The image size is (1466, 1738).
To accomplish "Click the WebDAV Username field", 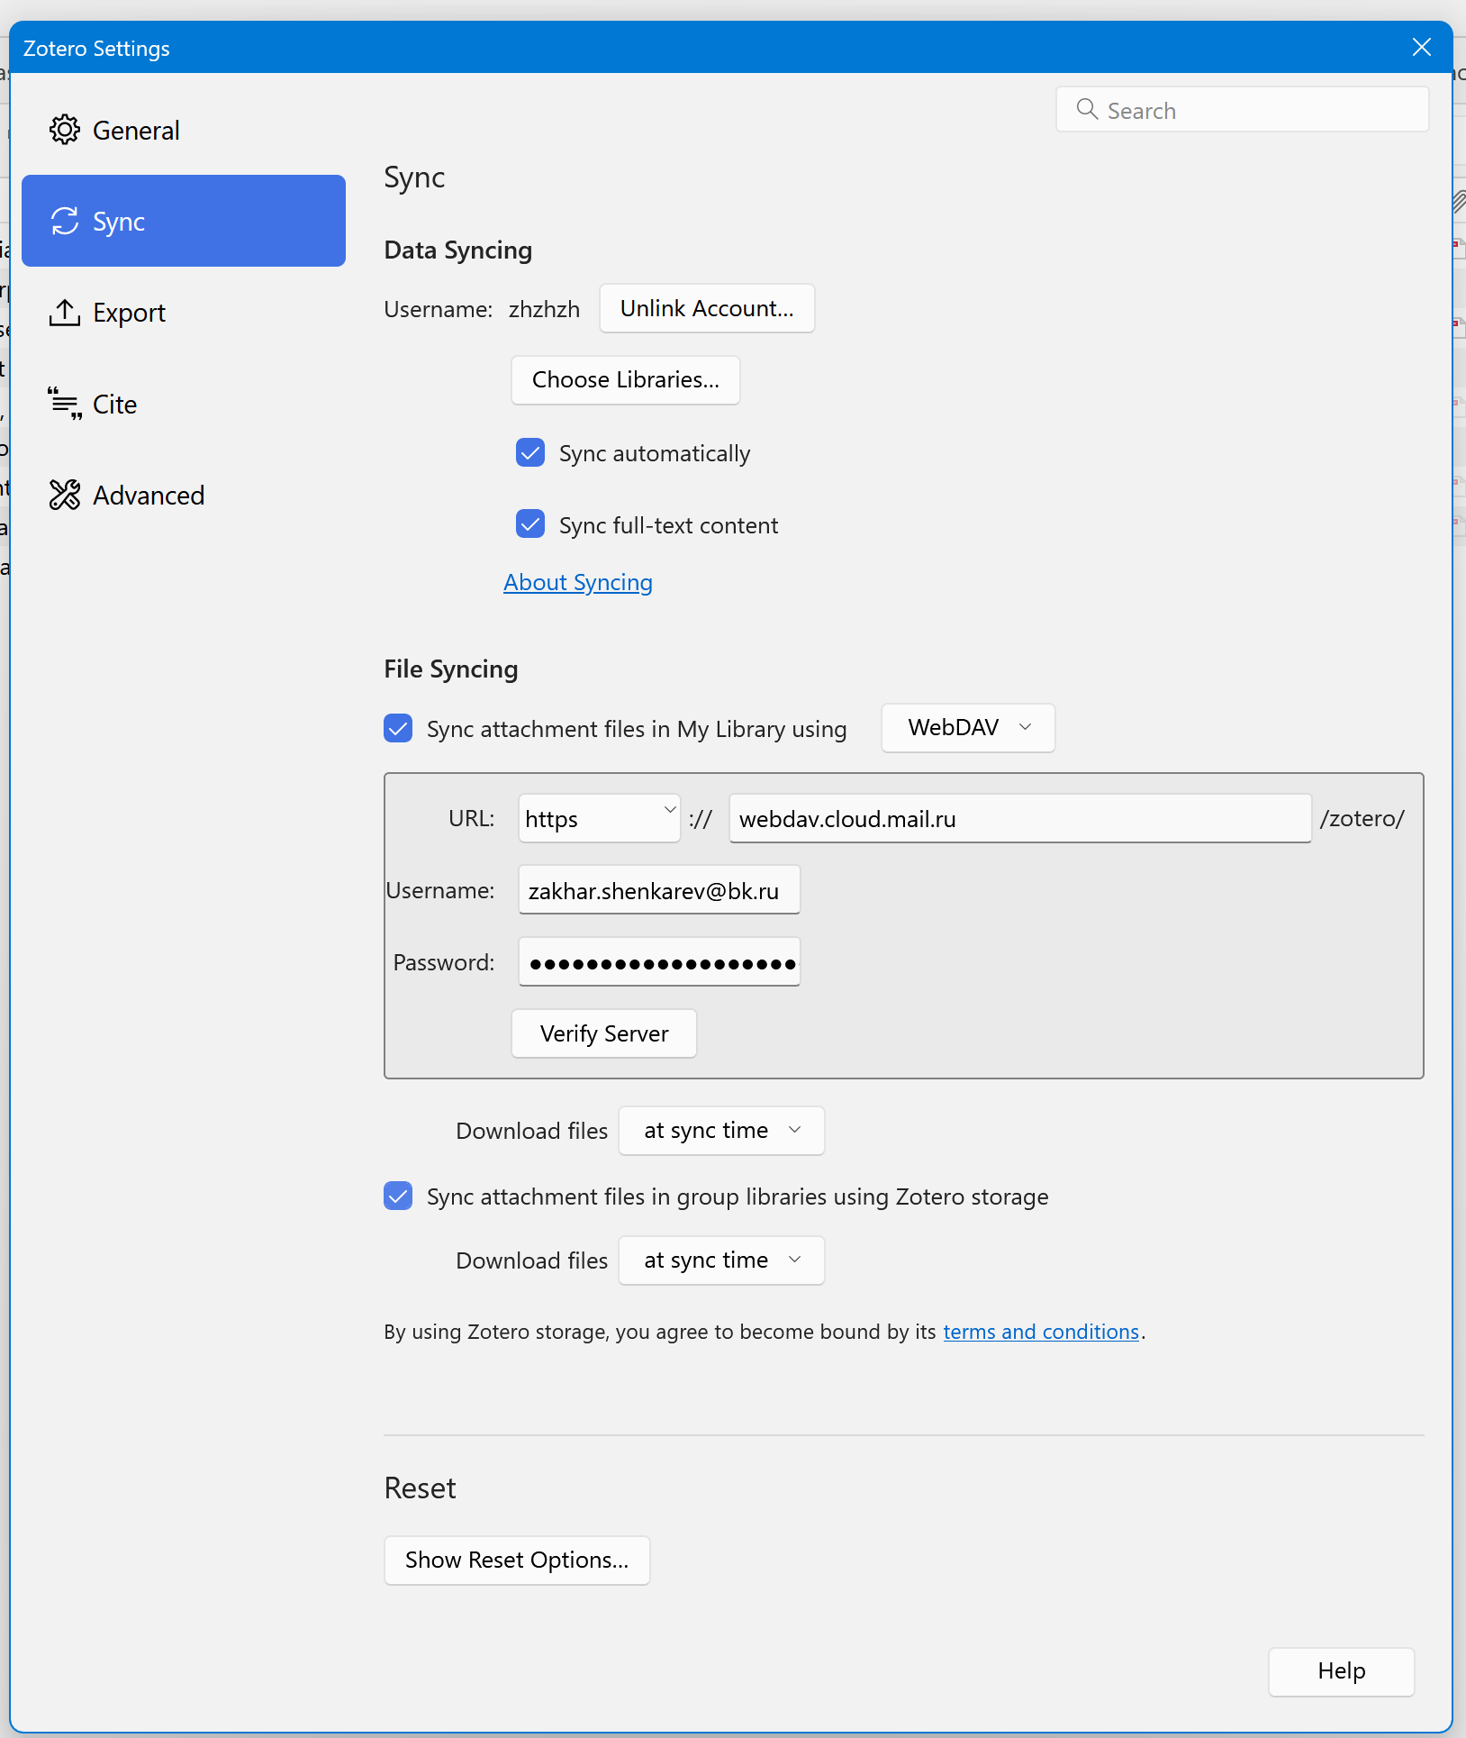I will click(659, 890).
